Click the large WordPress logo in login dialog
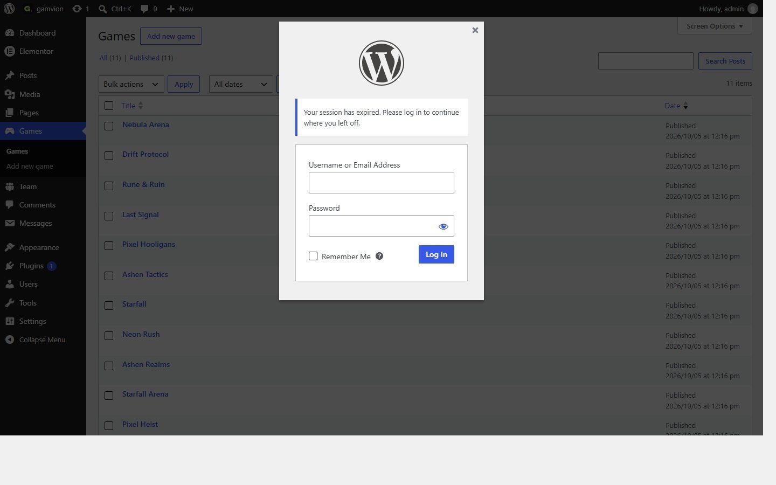The image size is (776, 485). click(382, 63)
